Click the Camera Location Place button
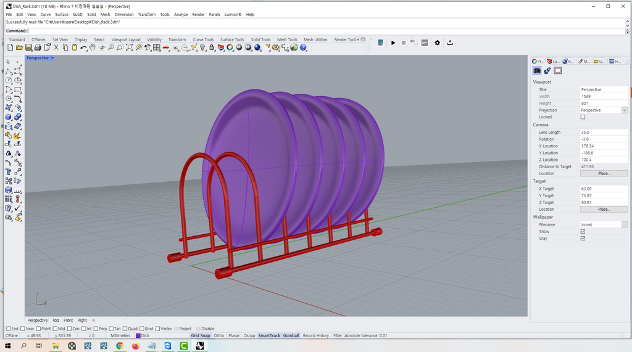Viewport: 632px width, 352px height. (604, 174)
